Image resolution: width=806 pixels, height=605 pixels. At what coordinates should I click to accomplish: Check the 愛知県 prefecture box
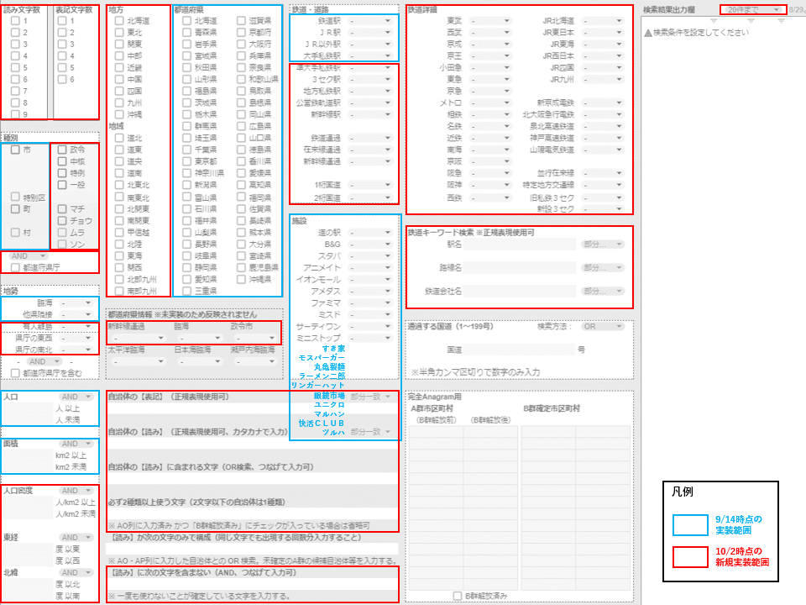click(x=187, y=279)
